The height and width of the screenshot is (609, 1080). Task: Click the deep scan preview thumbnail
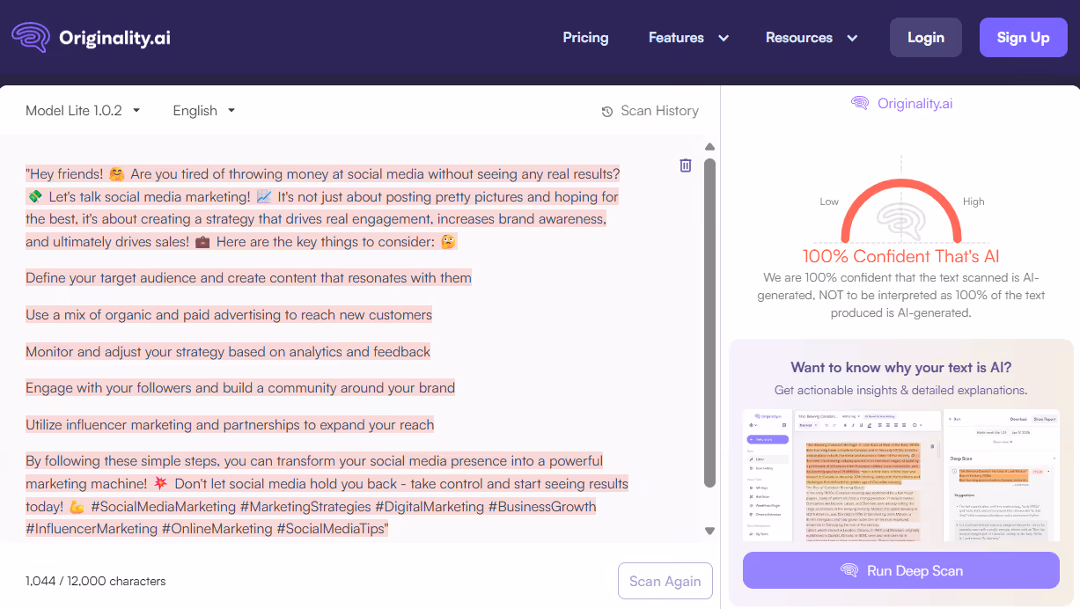(901, 475)
